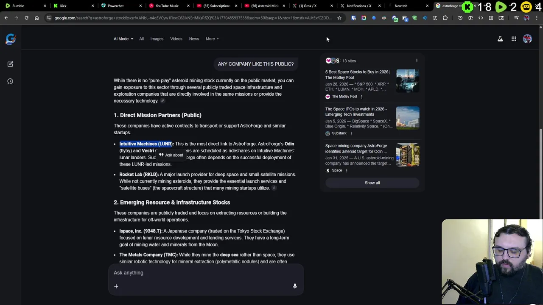Image resolution: width=543 pixels, height=305 pixels.
Task: Reload the current page
Action: (26, 18)
